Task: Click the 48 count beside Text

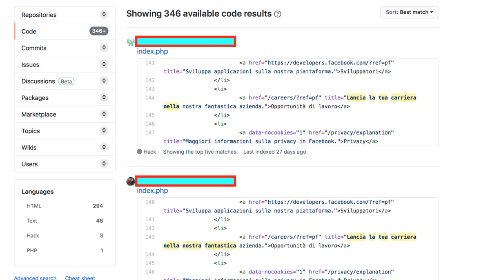Action: click(x=100, y=221)
